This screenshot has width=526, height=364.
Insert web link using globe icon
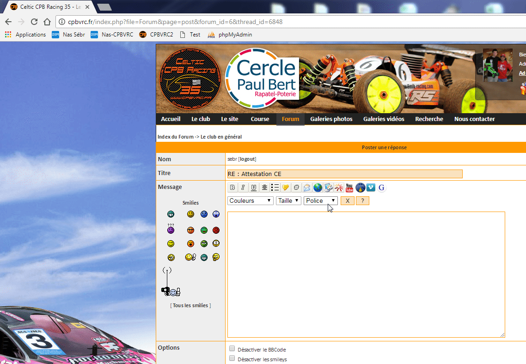pyautogui.click(x=318, y=188)
